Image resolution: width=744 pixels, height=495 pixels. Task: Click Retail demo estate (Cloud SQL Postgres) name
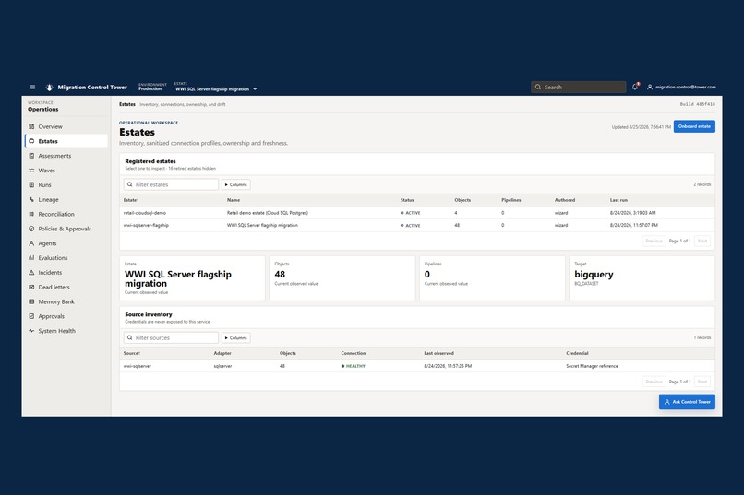pyautogui.click(x=267, y=213)
